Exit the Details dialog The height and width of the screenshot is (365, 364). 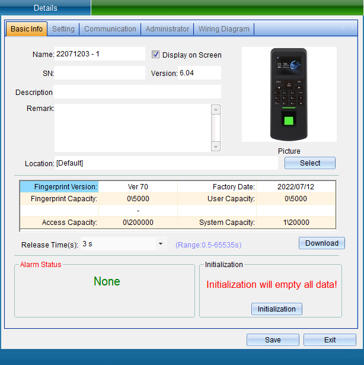(x=330, y=340)
